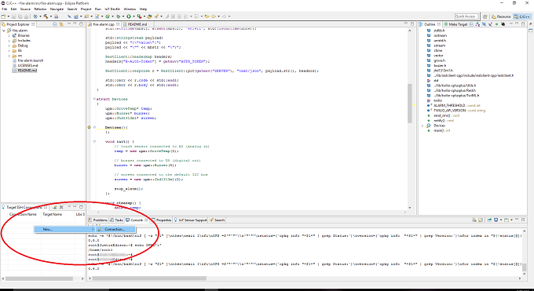Toggle Hide Fields in Outline toolbar
Viewport: 534px width, 291px height.
pyautogui.click(x=484, y=24)
